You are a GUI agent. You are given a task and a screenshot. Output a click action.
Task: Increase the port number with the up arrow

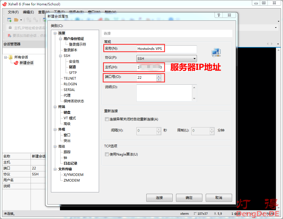coord(159,76)
